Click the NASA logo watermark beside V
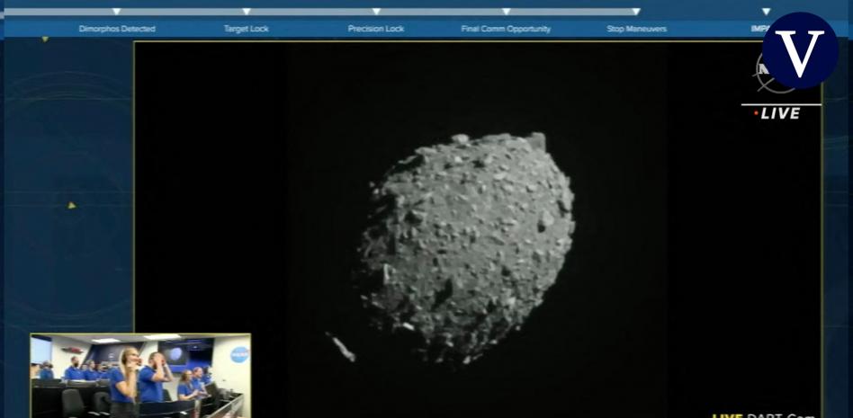 [x=765, y=74]
